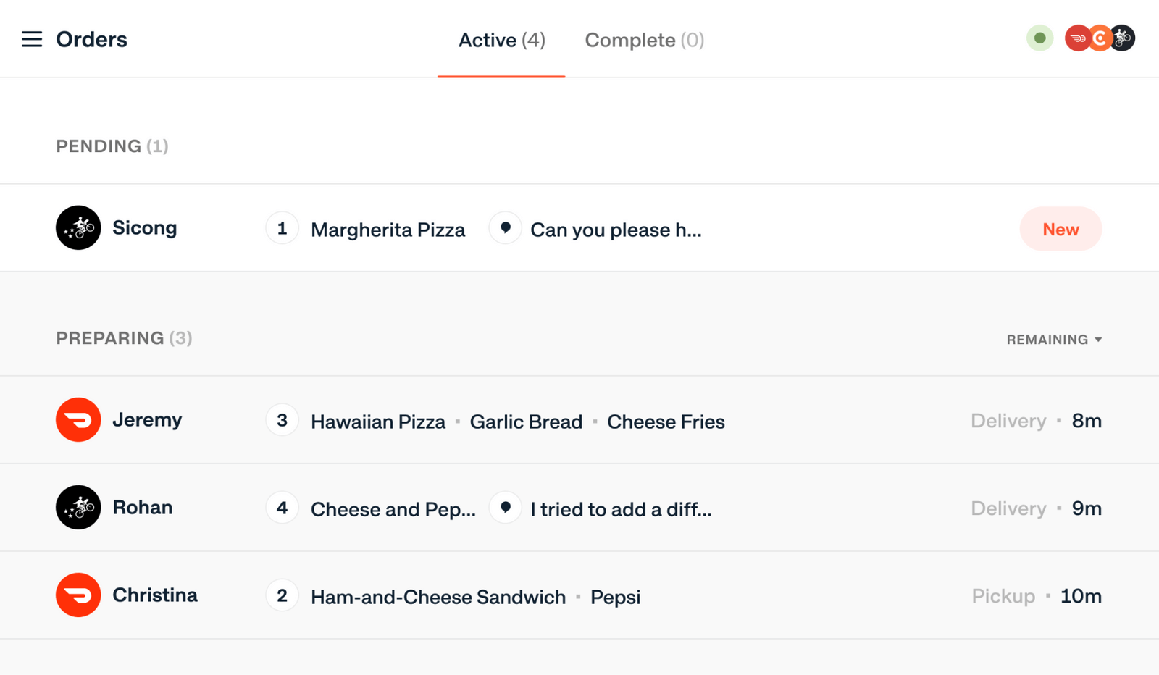Click the stacked delivery platform icons
1159x675 pixels.
coord(1100,38)
